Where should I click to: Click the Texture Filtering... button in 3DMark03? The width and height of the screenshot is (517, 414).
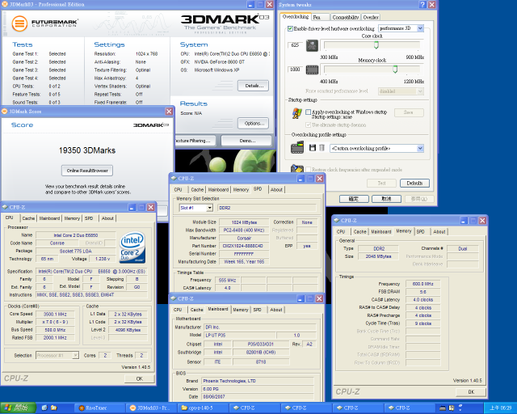click(x=195, y=141)
